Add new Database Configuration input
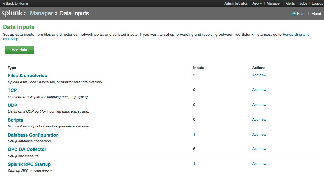 coord(259,134)
